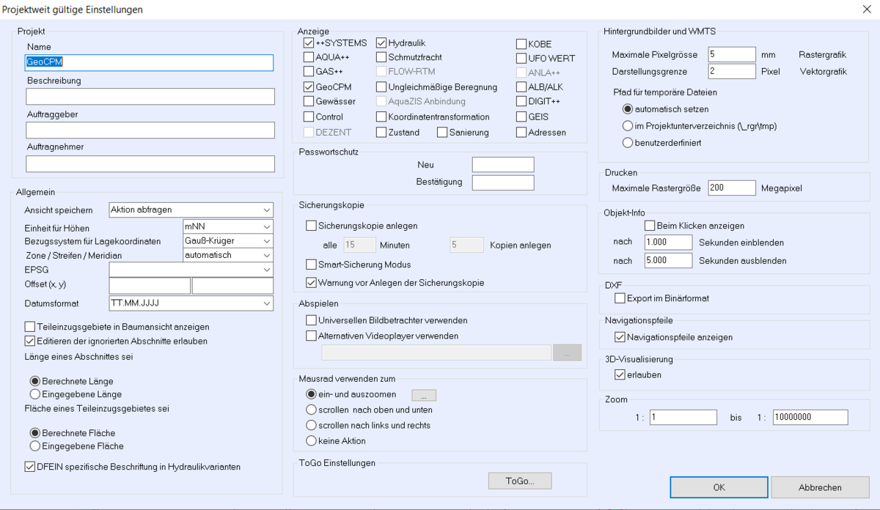Enable Sicherungskopie anlegen
880x510 pixels.
pos(311,224)
